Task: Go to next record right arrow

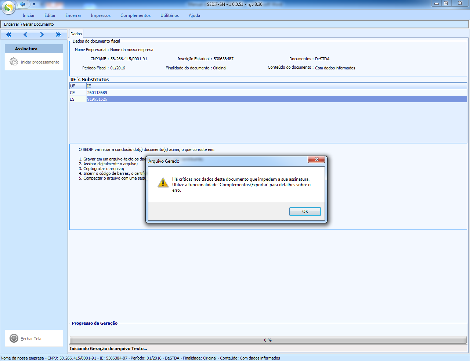Action: [x=42, y=35]
